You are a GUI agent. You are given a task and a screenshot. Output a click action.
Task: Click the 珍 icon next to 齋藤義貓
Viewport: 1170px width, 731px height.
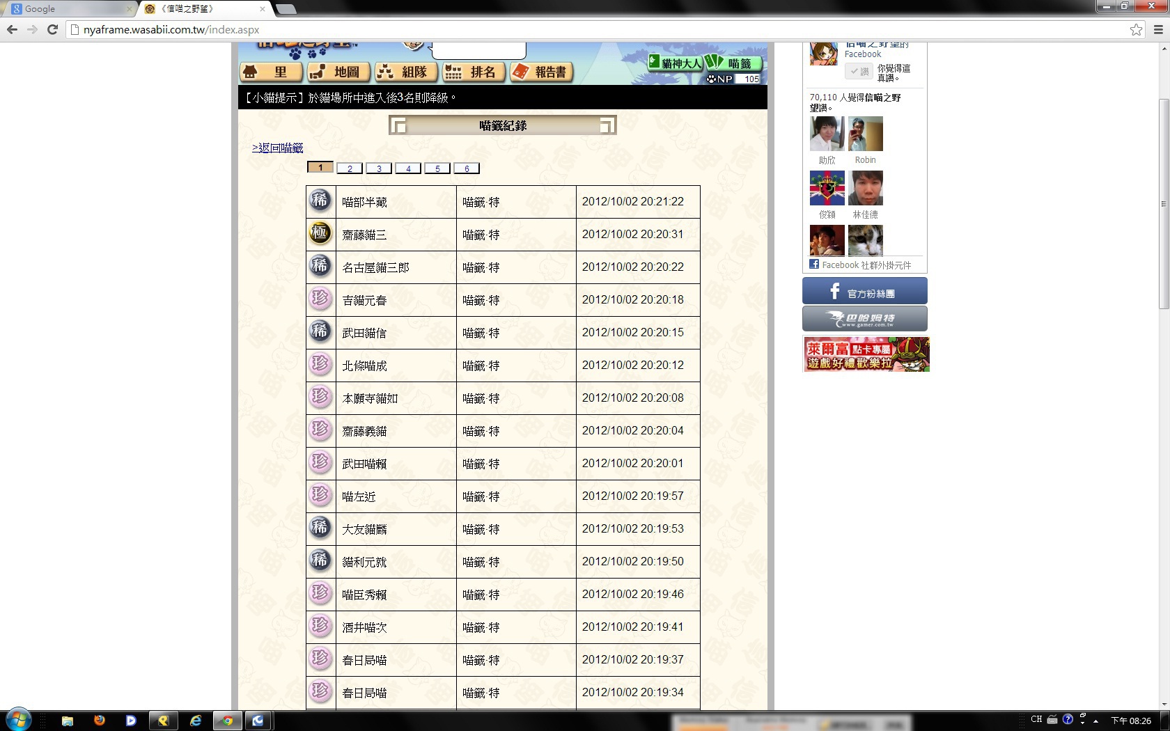tap(320, 430)
